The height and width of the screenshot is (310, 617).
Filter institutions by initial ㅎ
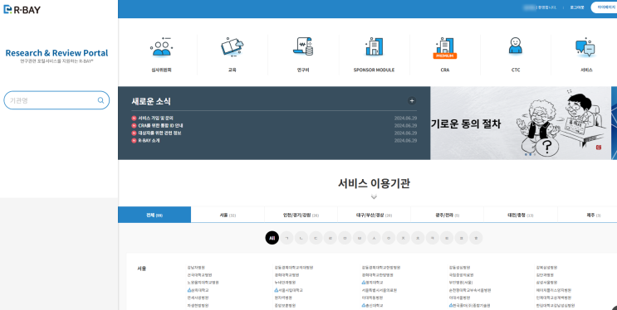(x=476, y=238)
